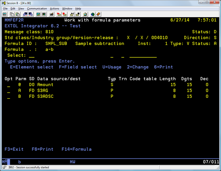Click the Opt field for S3AG row
This screenshot has height=171, width=221.
8,91
